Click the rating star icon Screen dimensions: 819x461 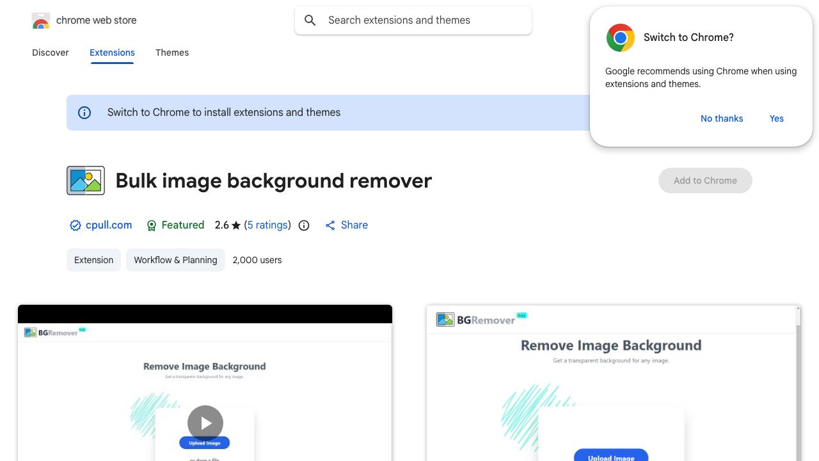(x=236, y=225)
